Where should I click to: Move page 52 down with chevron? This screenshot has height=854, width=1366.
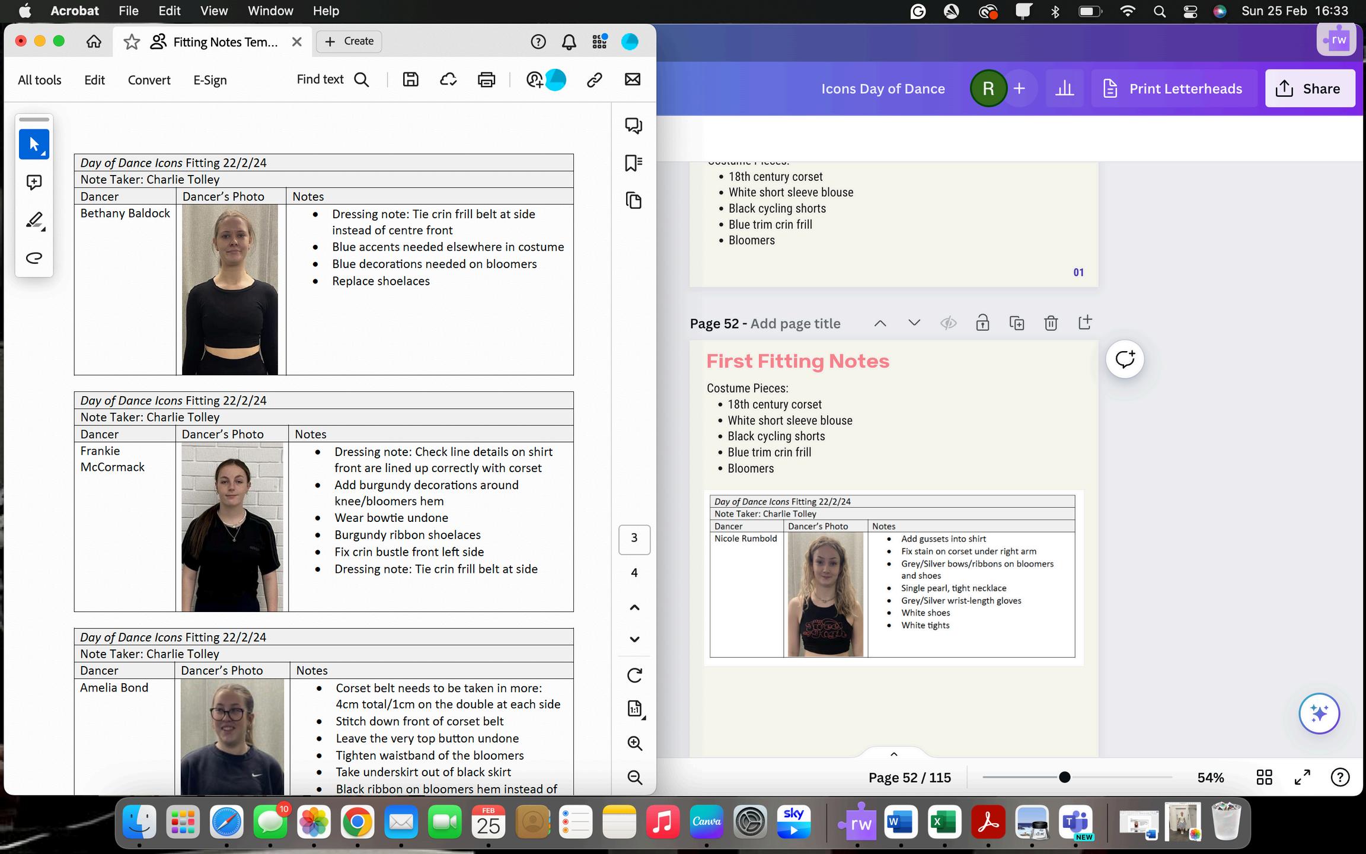tap(914, 323)
